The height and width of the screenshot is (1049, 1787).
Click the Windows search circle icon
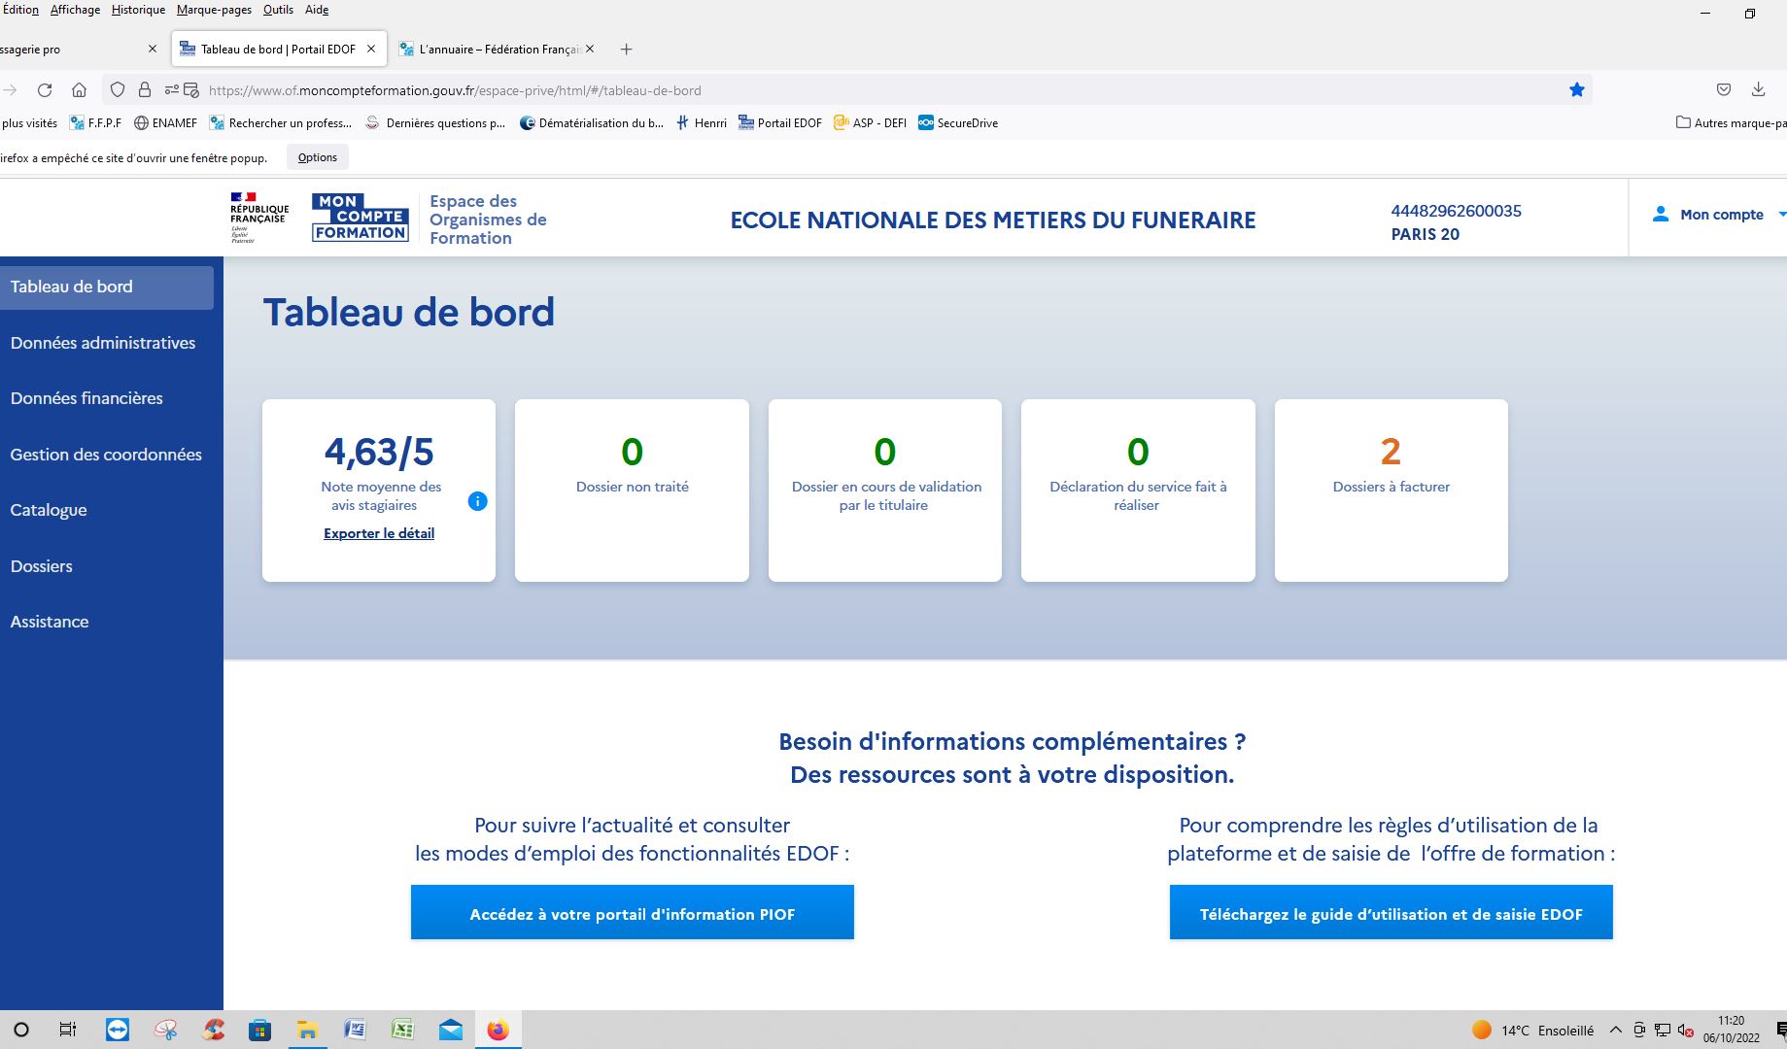click(x=21, y=1030)
